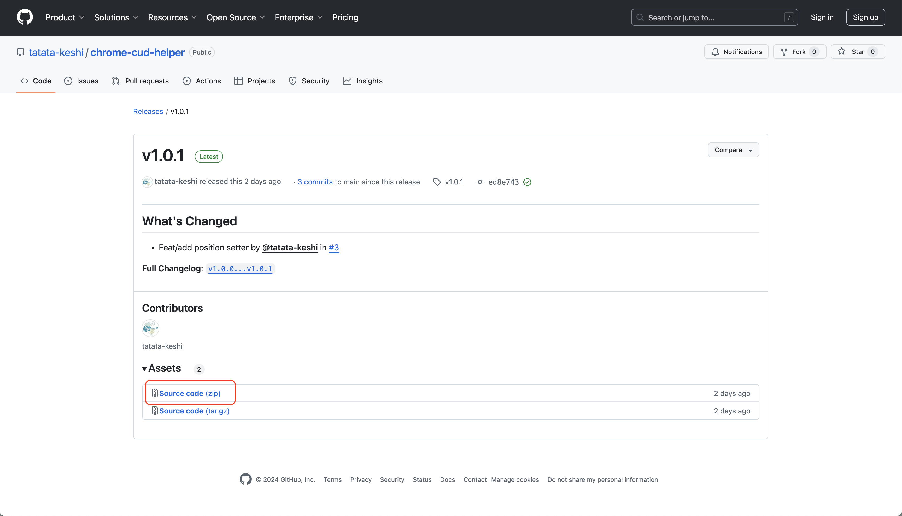Screen dimensions: 902x516
Task: Open the v1.0.0...v1.0.1 changelog link
Action: [240, 269]
